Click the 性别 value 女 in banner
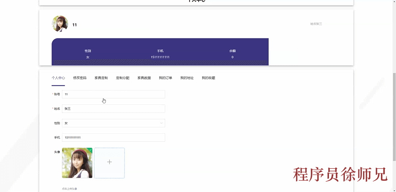Viewport: 396px width, 192px height. (x=88, y=57)
